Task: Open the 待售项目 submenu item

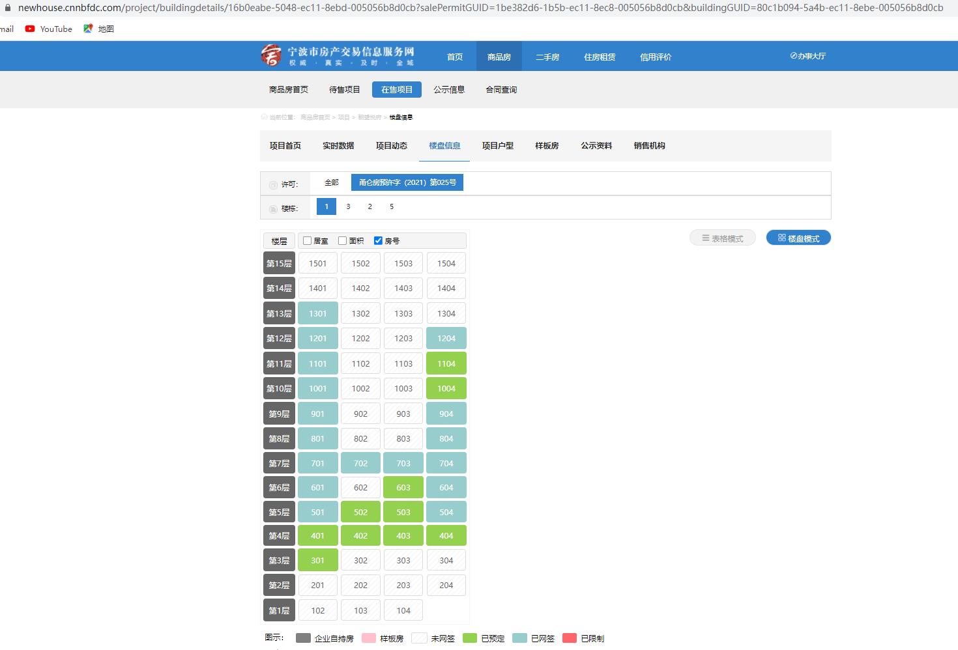Action: click(345, 90)
